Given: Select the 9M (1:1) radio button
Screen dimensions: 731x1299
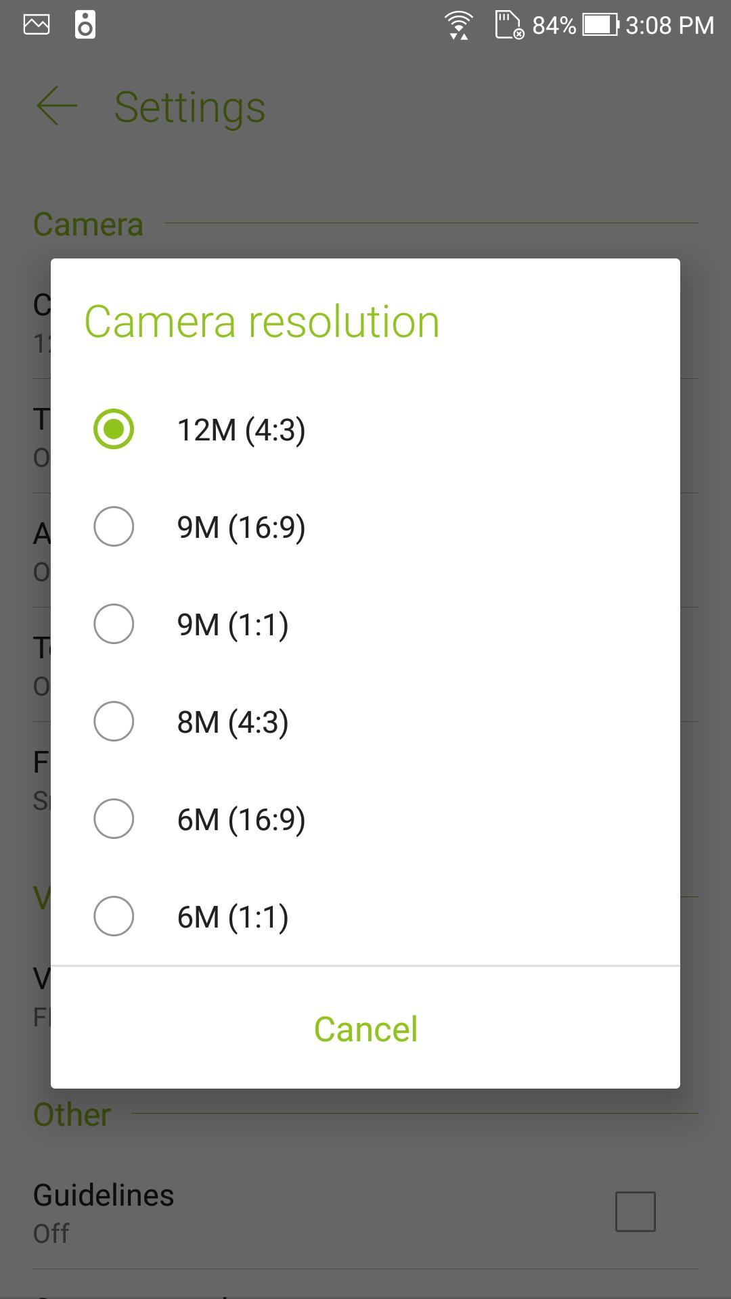Looking at the screenshot, I should tap(114, 624).
